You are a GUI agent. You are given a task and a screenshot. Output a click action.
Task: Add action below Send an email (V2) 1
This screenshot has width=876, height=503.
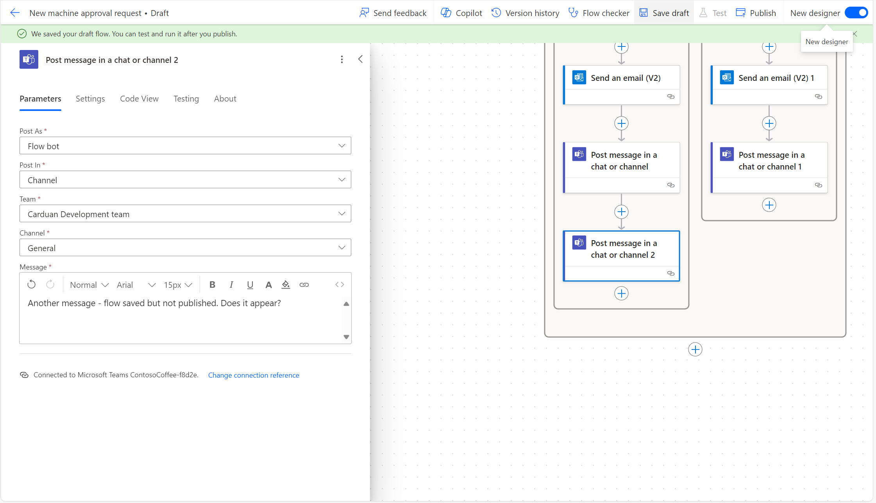(769, 123)
